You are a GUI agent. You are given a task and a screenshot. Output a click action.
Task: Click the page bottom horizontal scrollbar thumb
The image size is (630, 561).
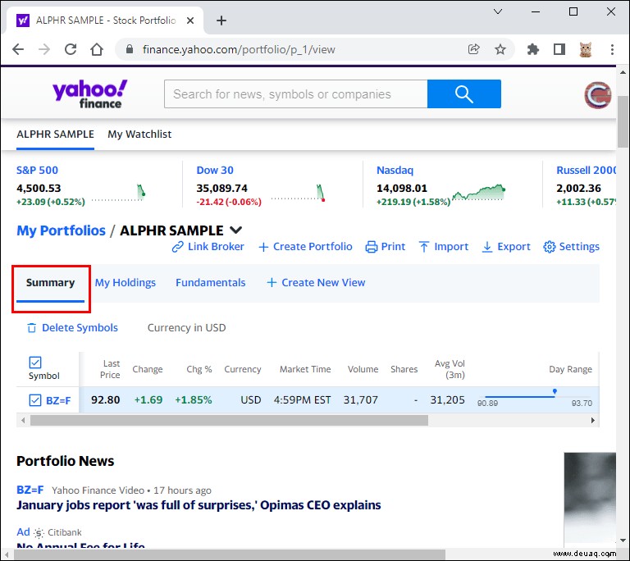230,554
